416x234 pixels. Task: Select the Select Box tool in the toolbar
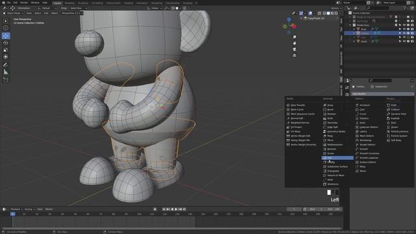tap(6, 21)
